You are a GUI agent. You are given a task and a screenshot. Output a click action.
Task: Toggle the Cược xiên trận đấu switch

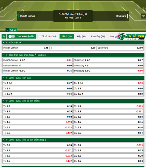pos(12,36)
